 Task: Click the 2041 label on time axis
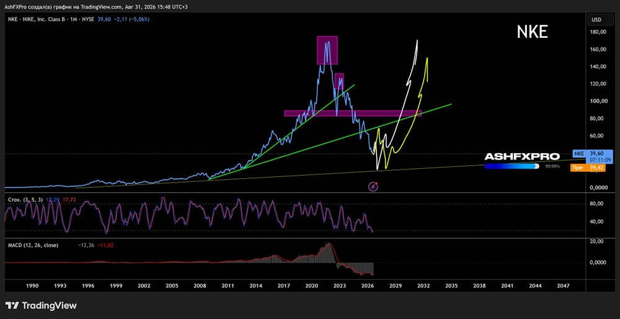[x=507, y=285]
